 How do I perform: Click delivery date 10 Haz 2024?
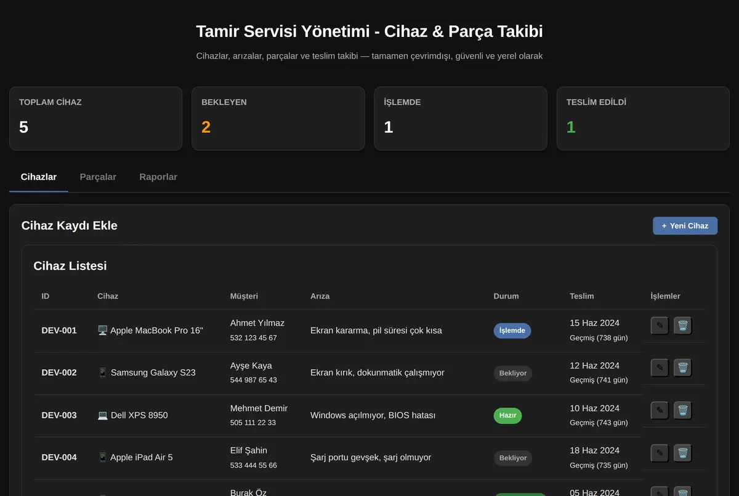[x=594, y=408]
